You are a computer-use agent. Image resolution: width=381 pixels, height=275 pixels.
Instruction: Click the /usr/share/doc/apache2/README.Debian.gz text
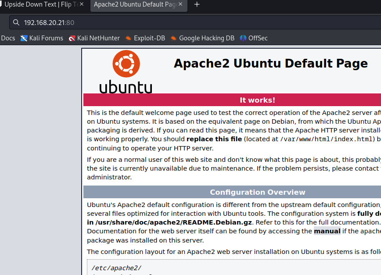point(173,222)
